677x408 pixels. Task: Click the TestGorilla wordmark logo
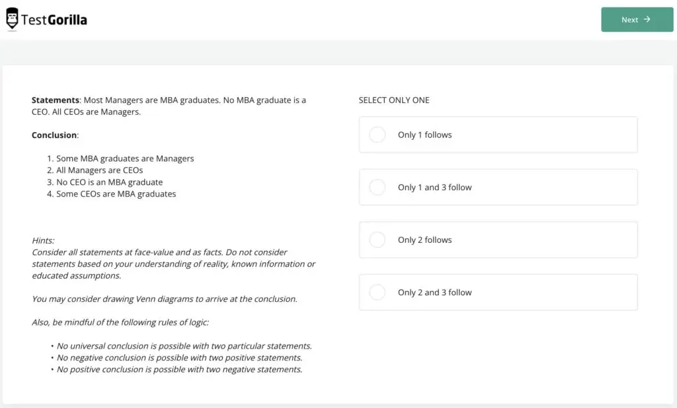point(56,19)
